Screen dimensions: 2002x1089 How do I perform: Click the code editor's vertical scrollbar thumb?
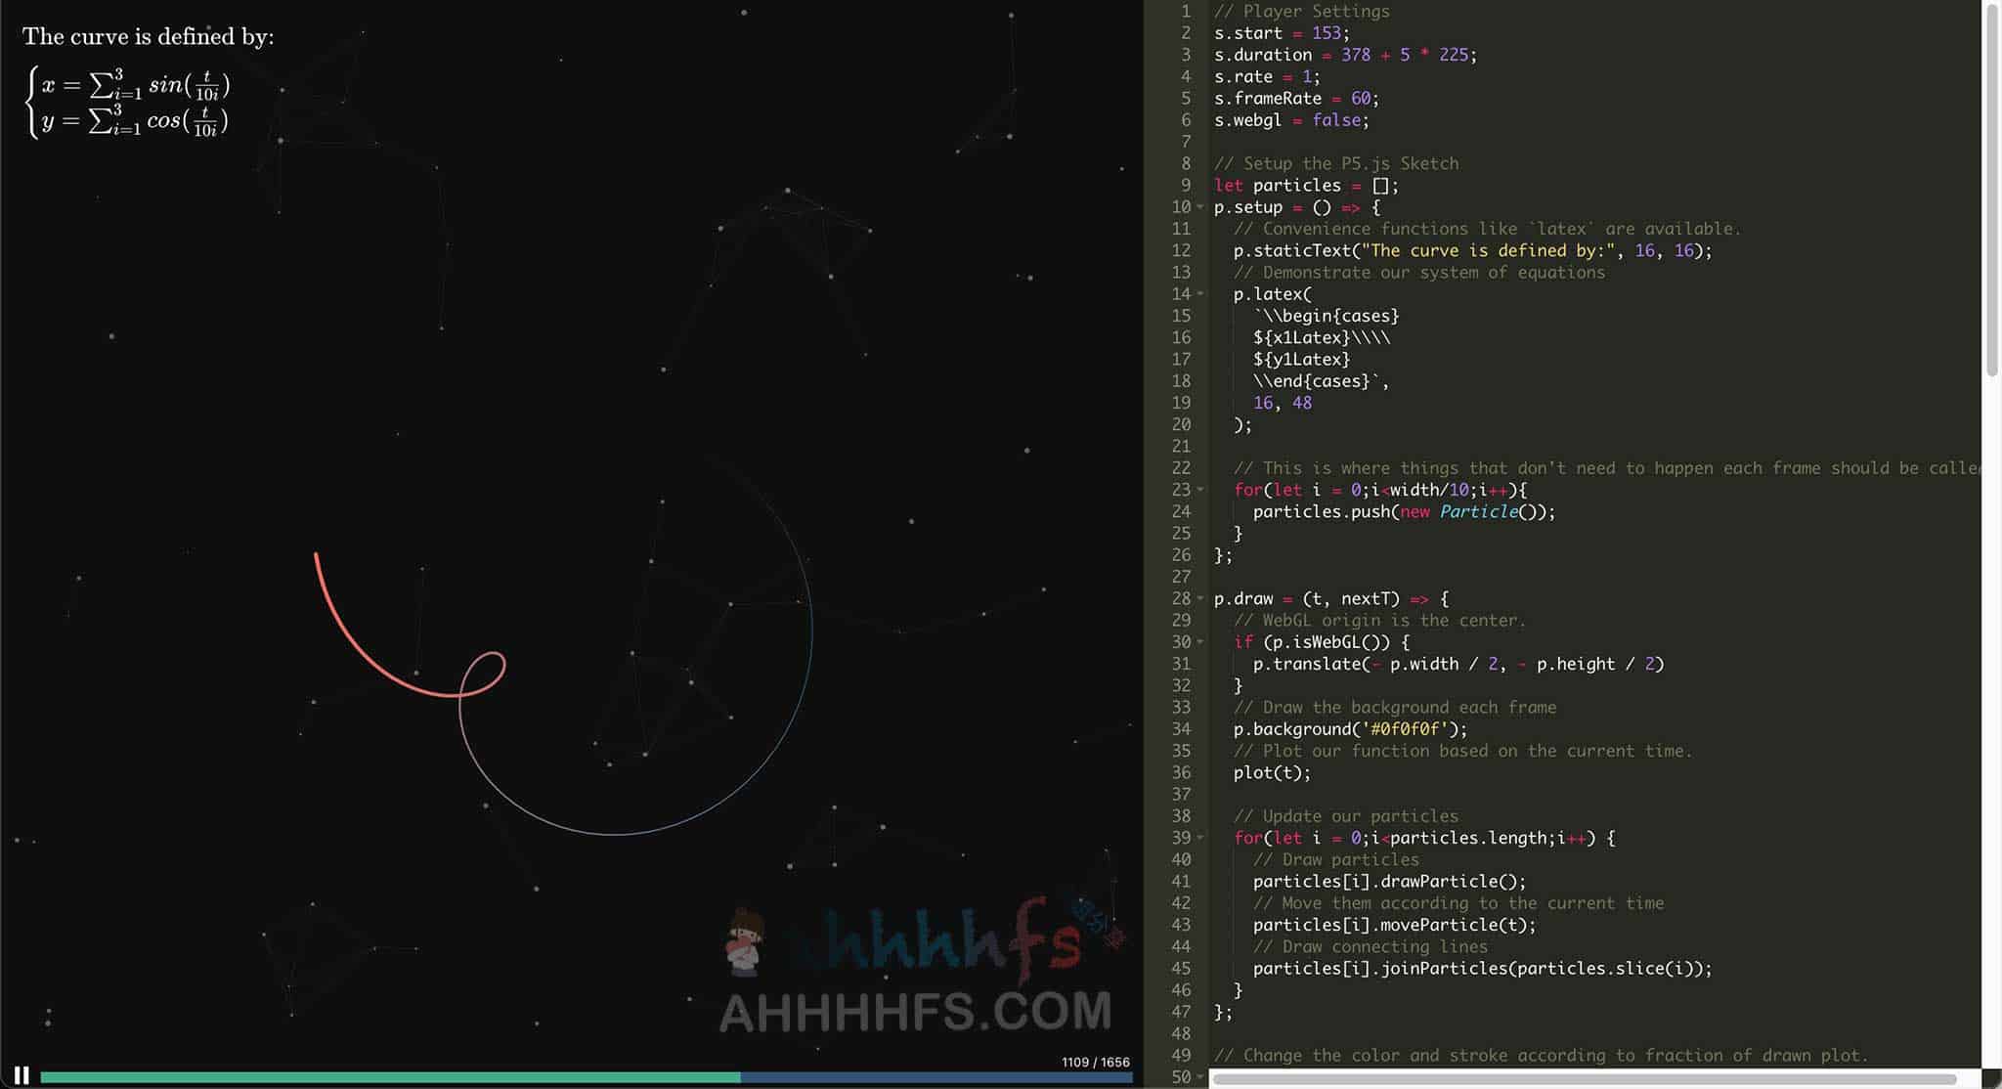[x=1992, y=191]
